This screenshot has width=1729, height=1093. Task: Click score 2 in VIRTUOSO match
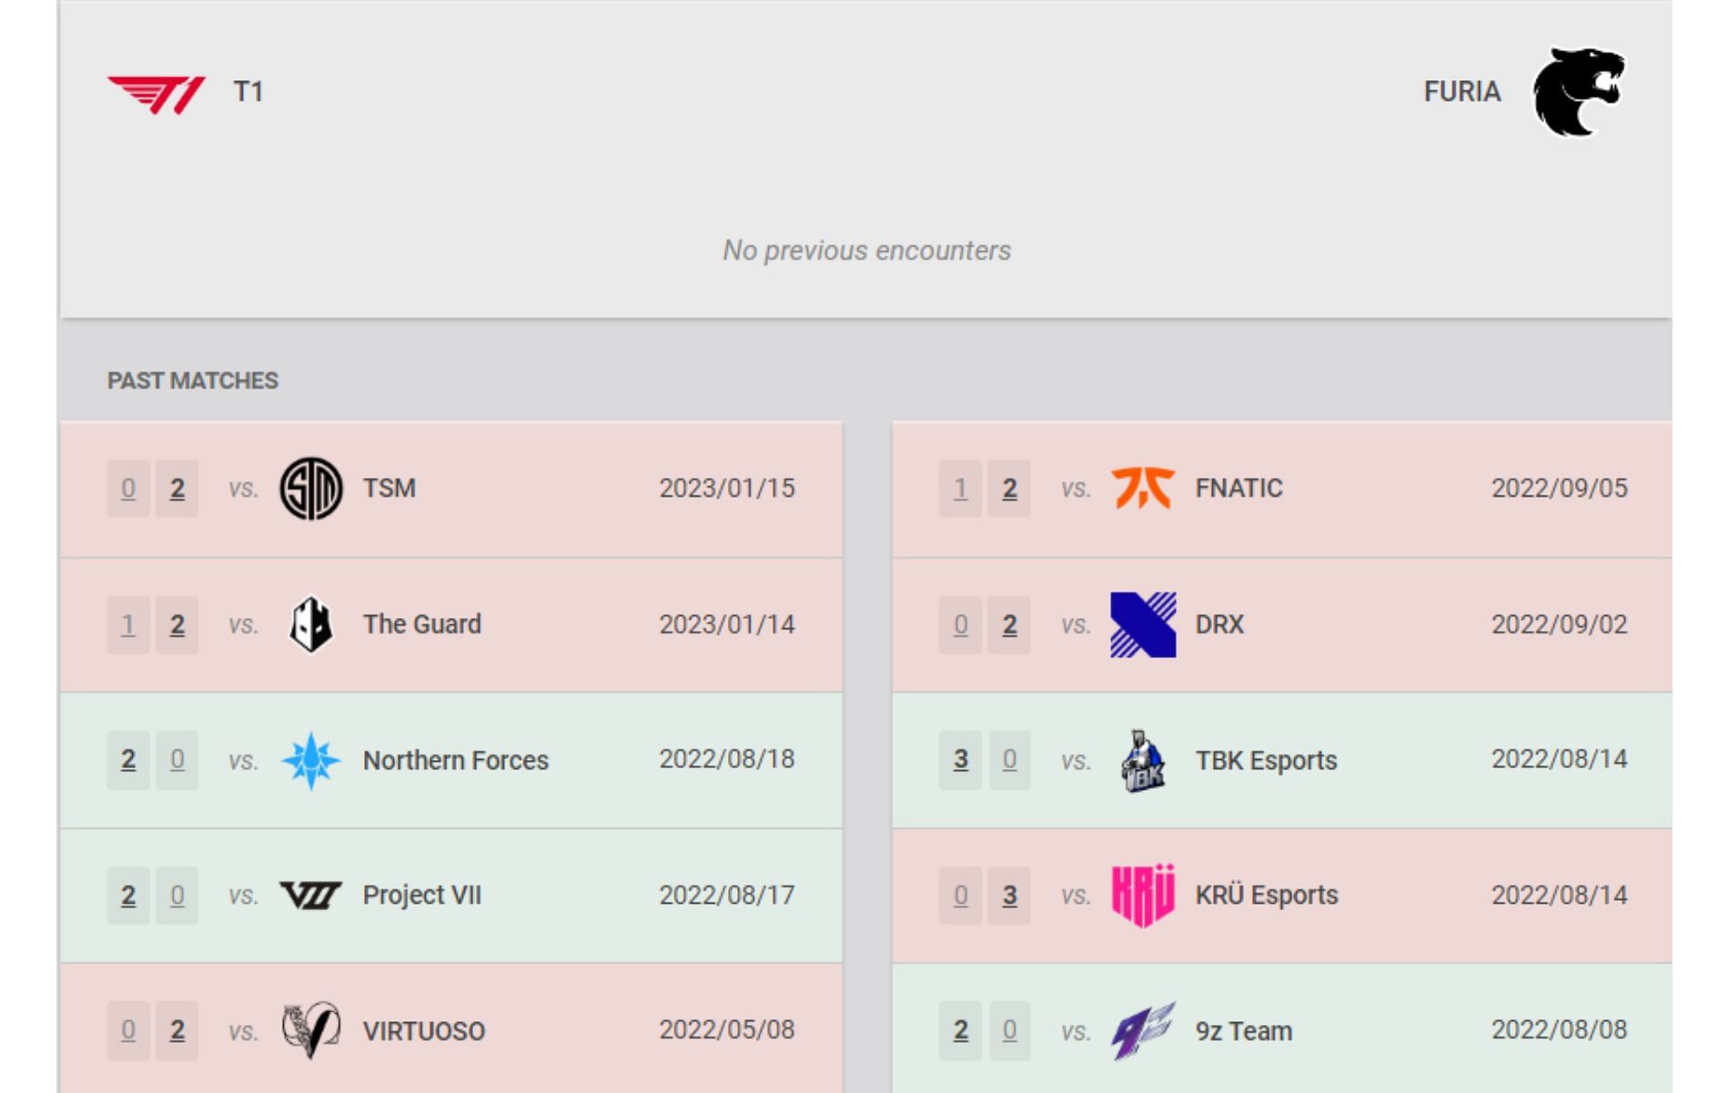(x=177, y=1031)
